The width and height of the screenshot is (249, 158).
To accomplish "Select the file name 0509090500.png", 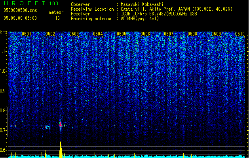I will pyautogui.click(x=20, y=10).
